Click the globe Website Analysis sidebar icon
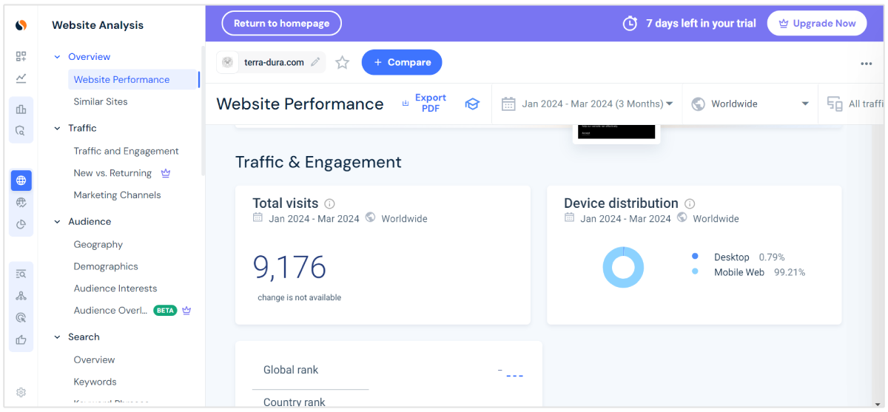The height and width of the screenshot is (412, 888). (x=21, y=180)
